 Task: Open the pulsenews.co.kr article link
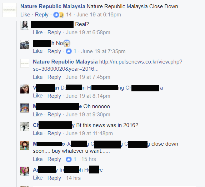107,65
